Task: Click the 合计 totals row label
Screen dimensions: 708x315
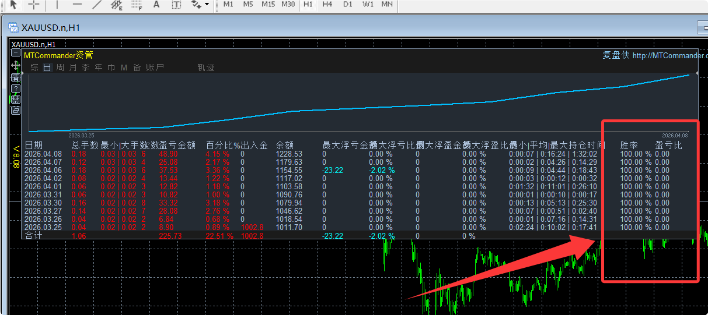Action: 33,236
